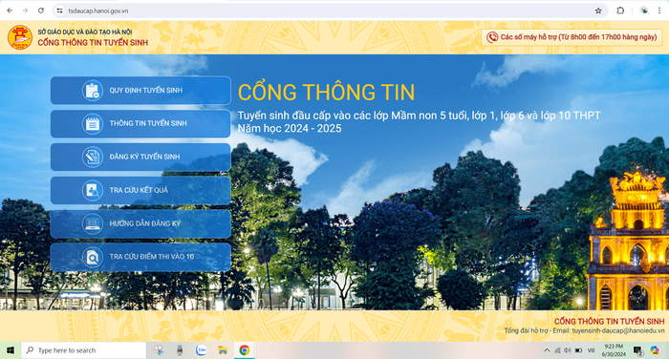The width and height of the screenshot is (669, 359).
Task: Click the magnifier-document icon of Tra Cứu Điểm Thi
Action: [x=93, y=257]
